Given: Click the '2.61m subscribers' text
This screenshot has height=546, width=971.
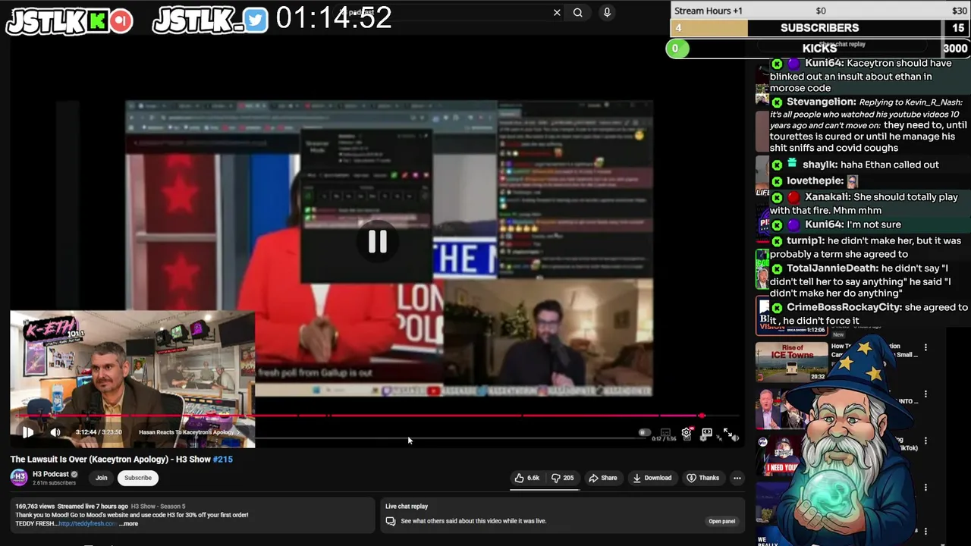Looking at the screenshot, I should pyautogui.click(x=54, y=483).
